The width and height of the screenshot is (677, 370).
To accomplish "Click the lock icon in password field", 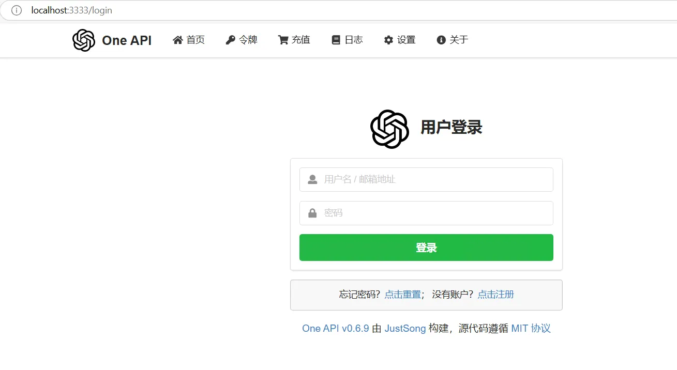I will pyautogui.click(x=312, y=213).
